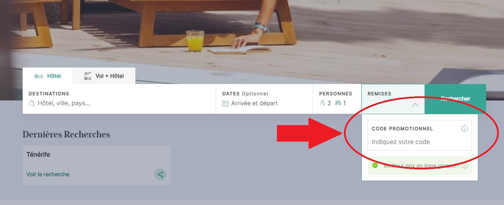
Task: Switch to the Vol + Hôtel tab
Action: point(104,76)
